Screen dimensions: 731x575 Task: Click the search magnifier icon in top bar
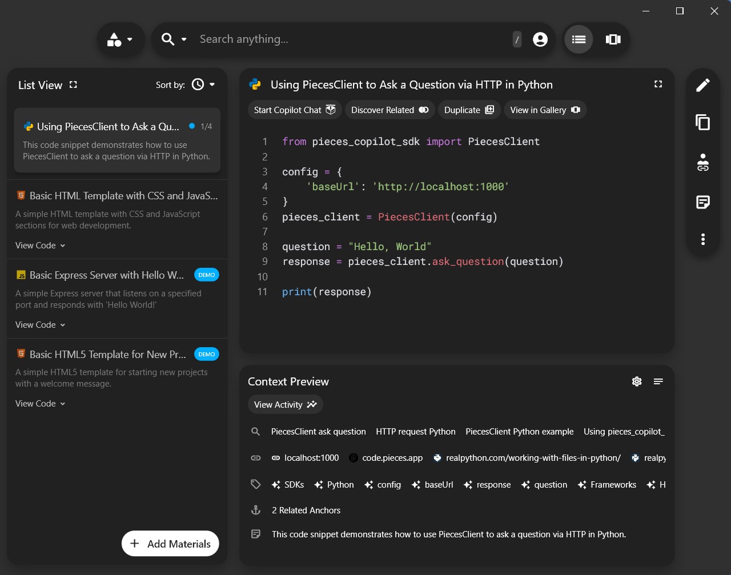tap(168, 39)
